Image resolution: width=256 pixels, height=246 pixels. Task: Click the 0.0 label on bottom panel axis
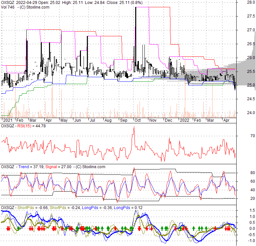(252, 229)
